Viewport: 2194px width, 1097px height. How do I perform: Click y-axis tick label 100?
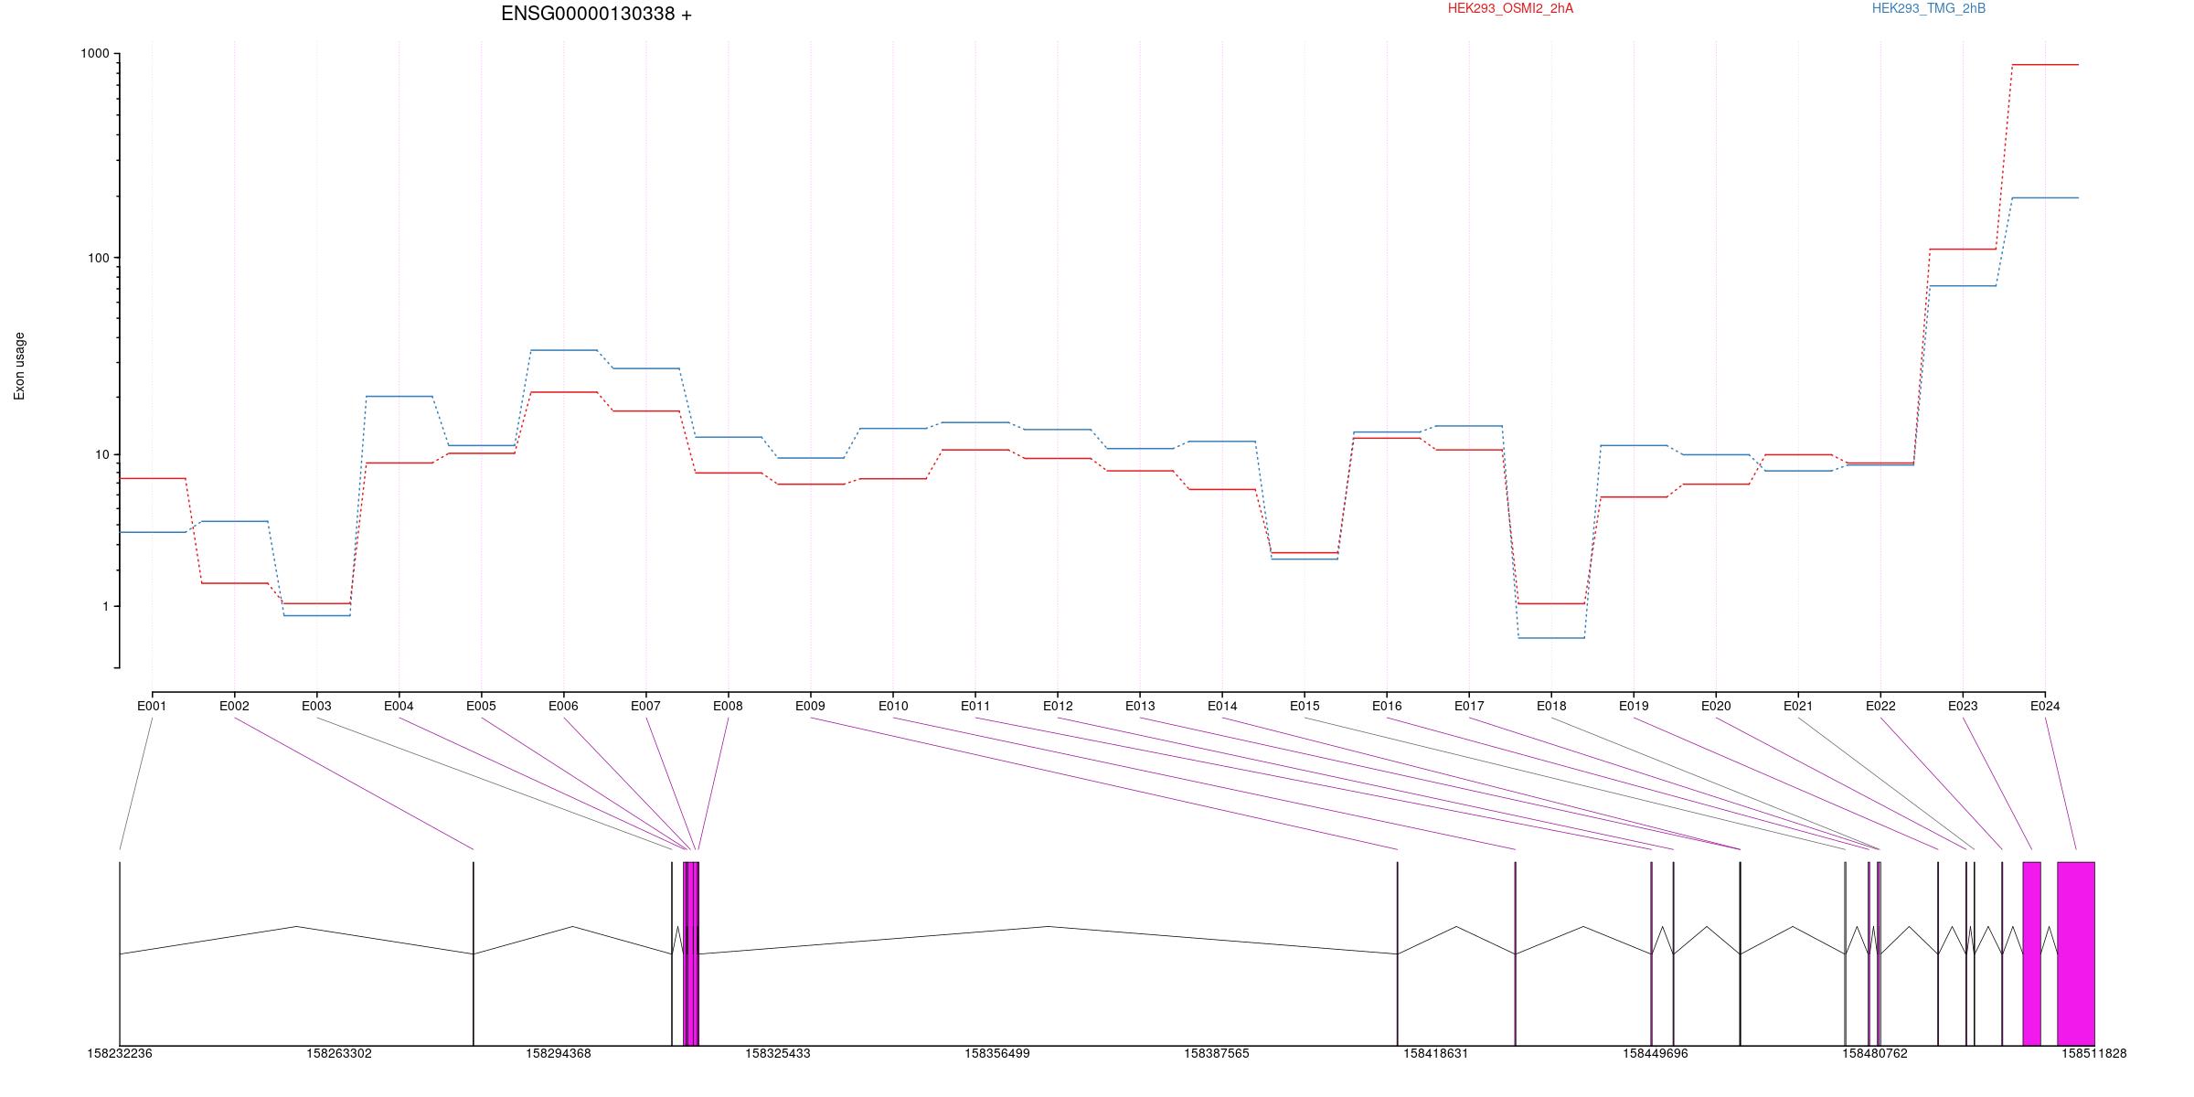(x=98, y=258)
